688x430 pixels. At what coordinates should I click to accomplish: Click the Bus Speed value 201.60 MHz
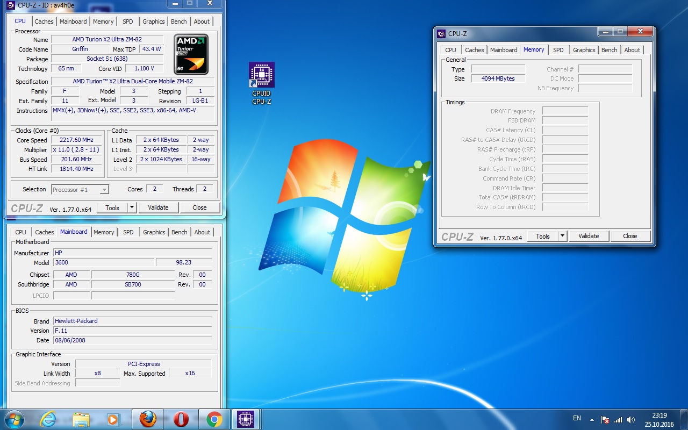point(76,159)
